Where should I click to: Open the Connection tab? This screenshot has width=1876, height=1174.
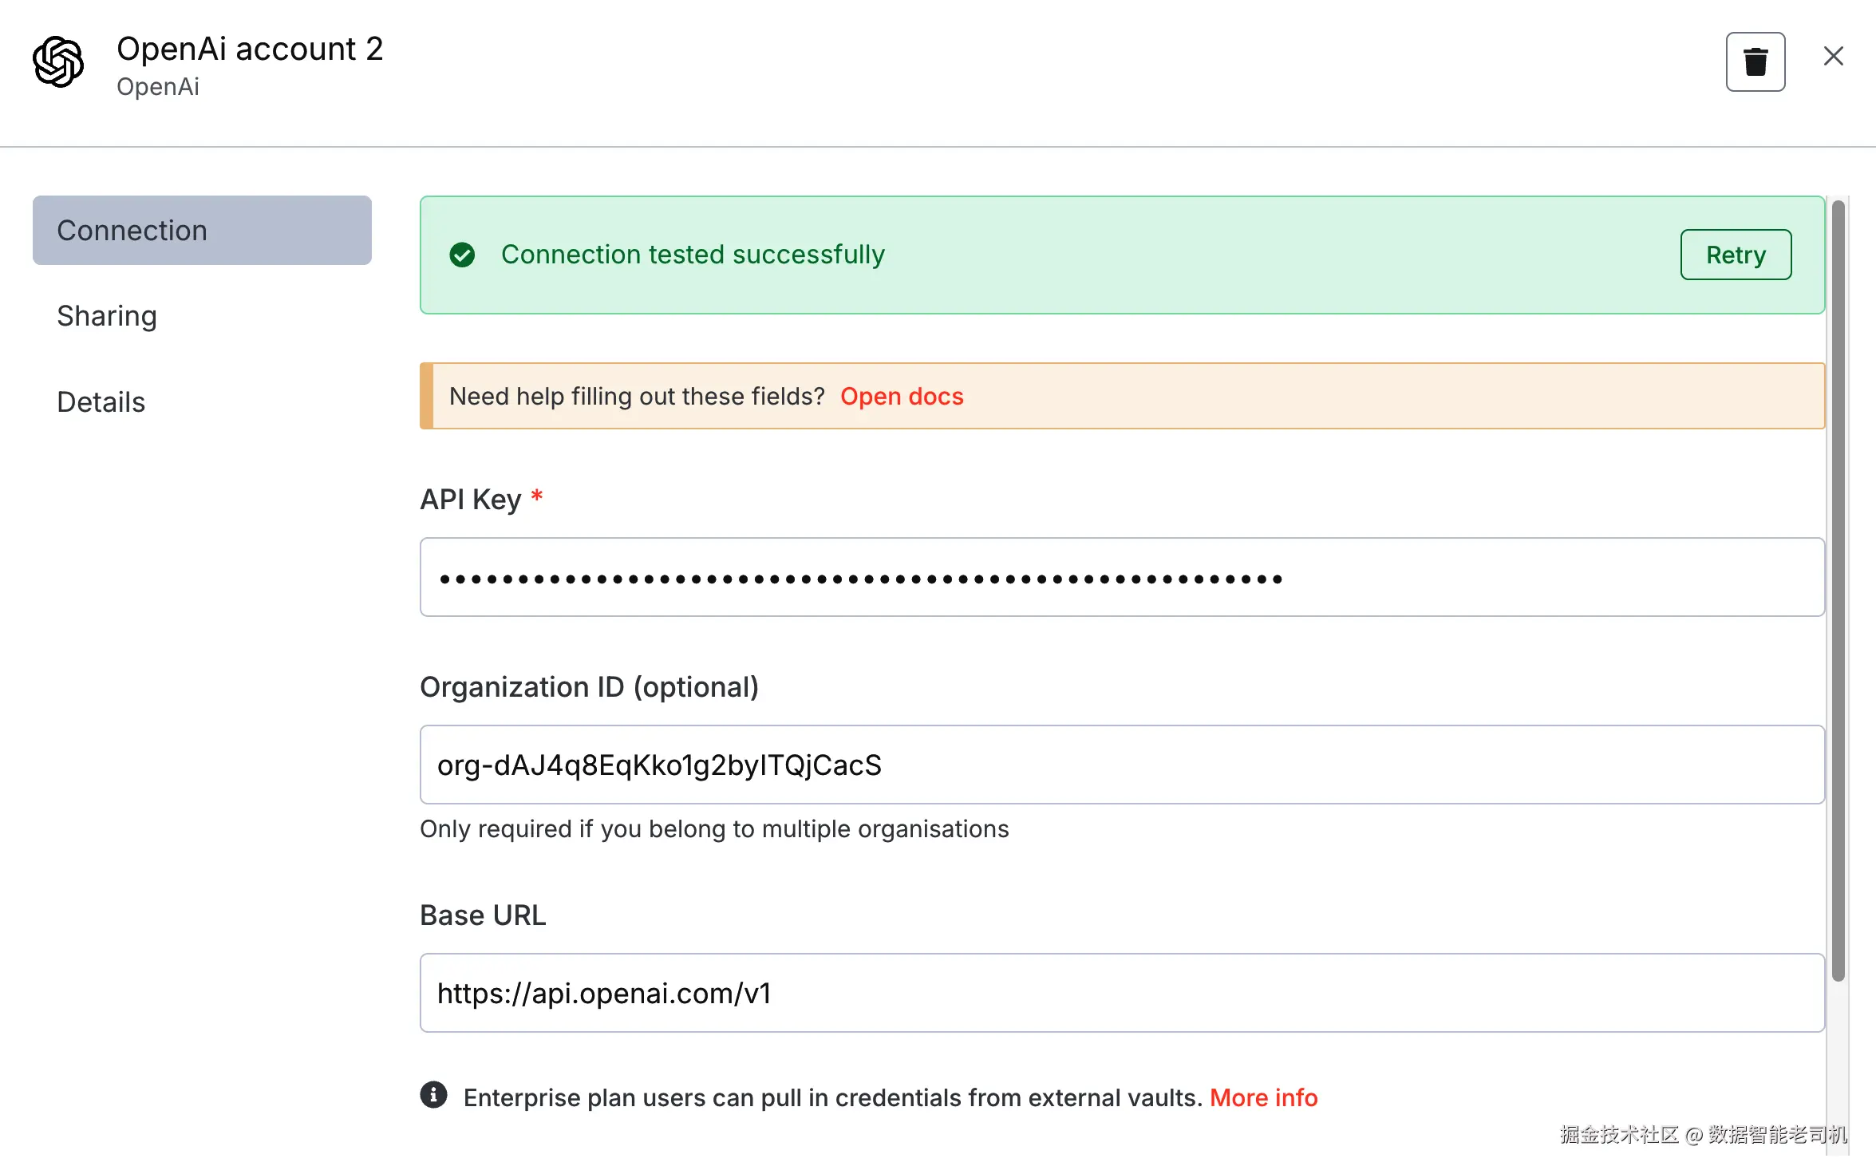click(202, 230)
